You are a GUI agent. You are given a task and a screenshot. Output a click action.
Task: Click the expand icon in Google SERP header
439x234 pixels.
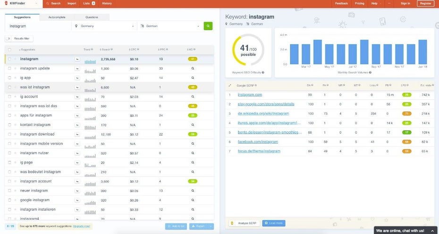(x=230, y=85)
